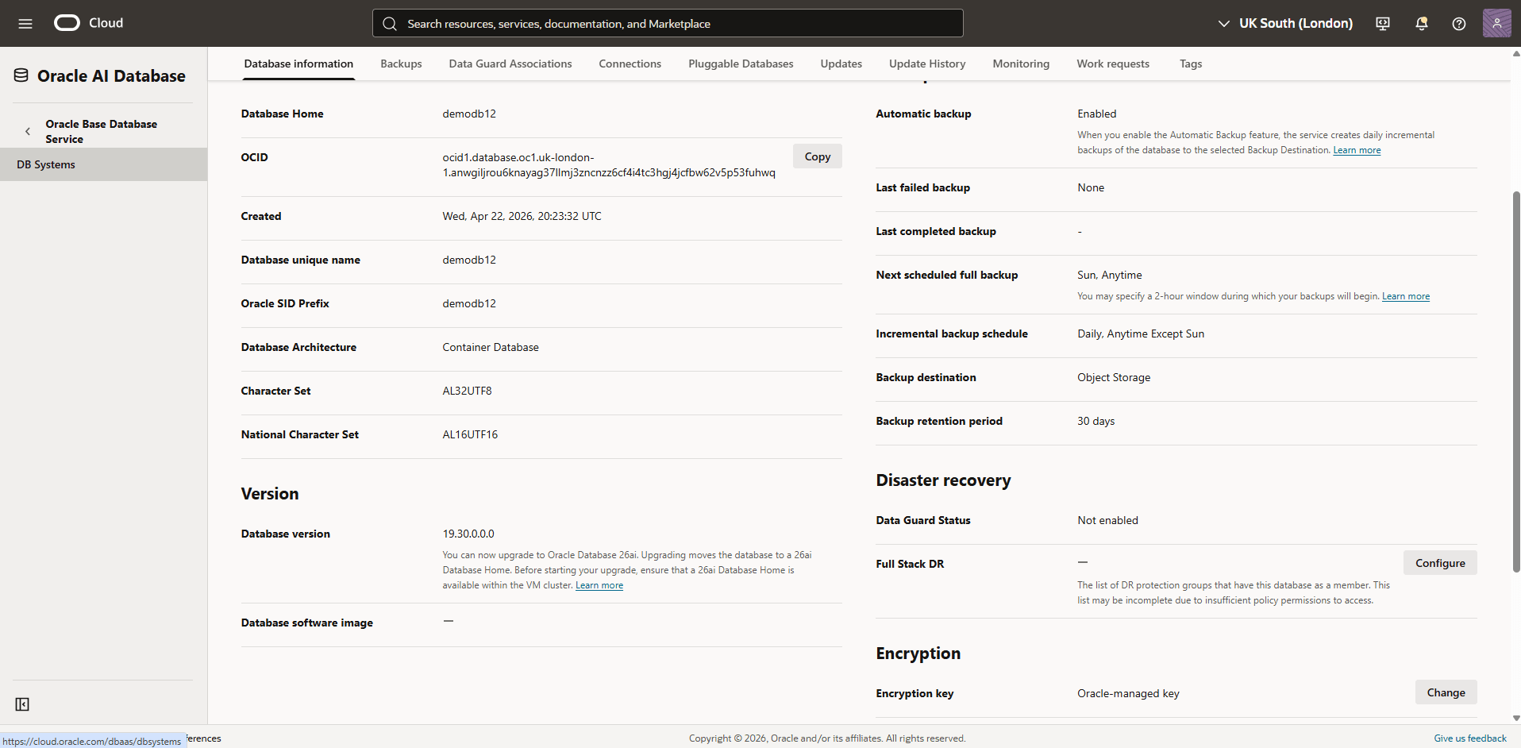Click the Object Storage backup destination value
1521x748 pixels.
pos(1114,377)
